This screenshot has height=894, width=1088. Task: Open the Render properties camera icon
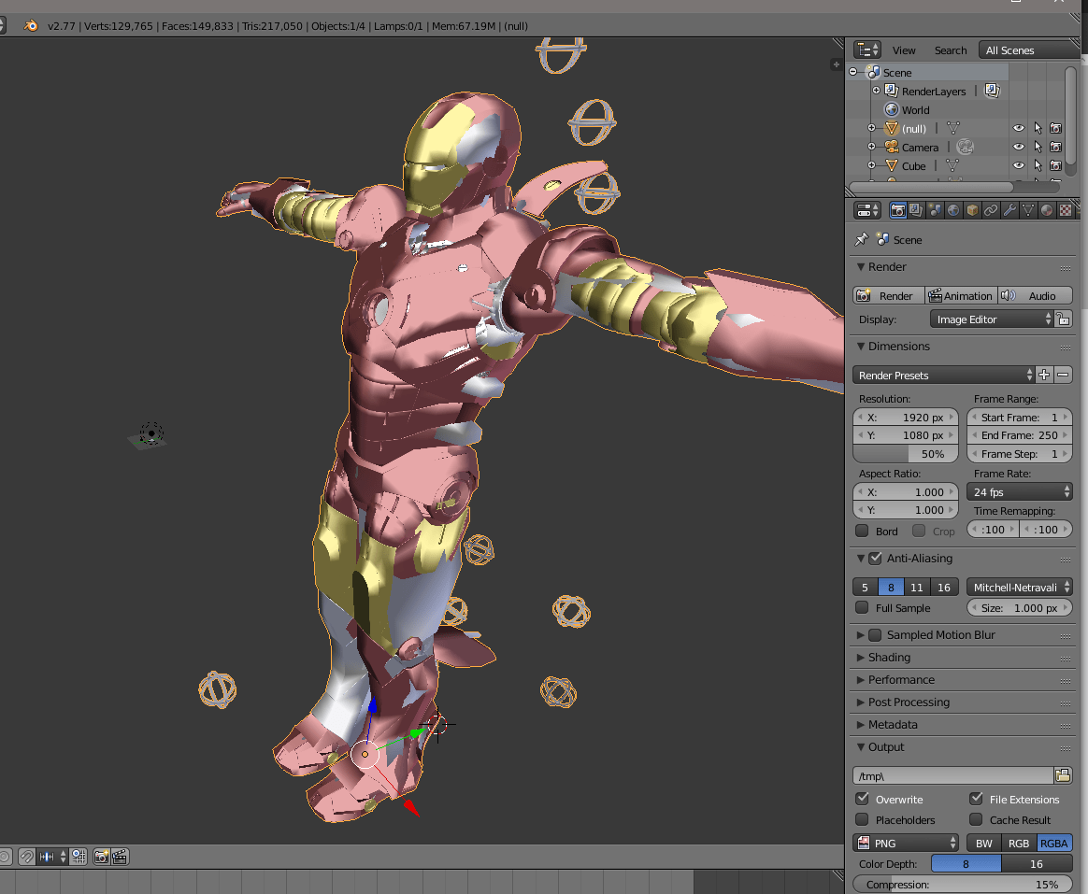[898, 209]
